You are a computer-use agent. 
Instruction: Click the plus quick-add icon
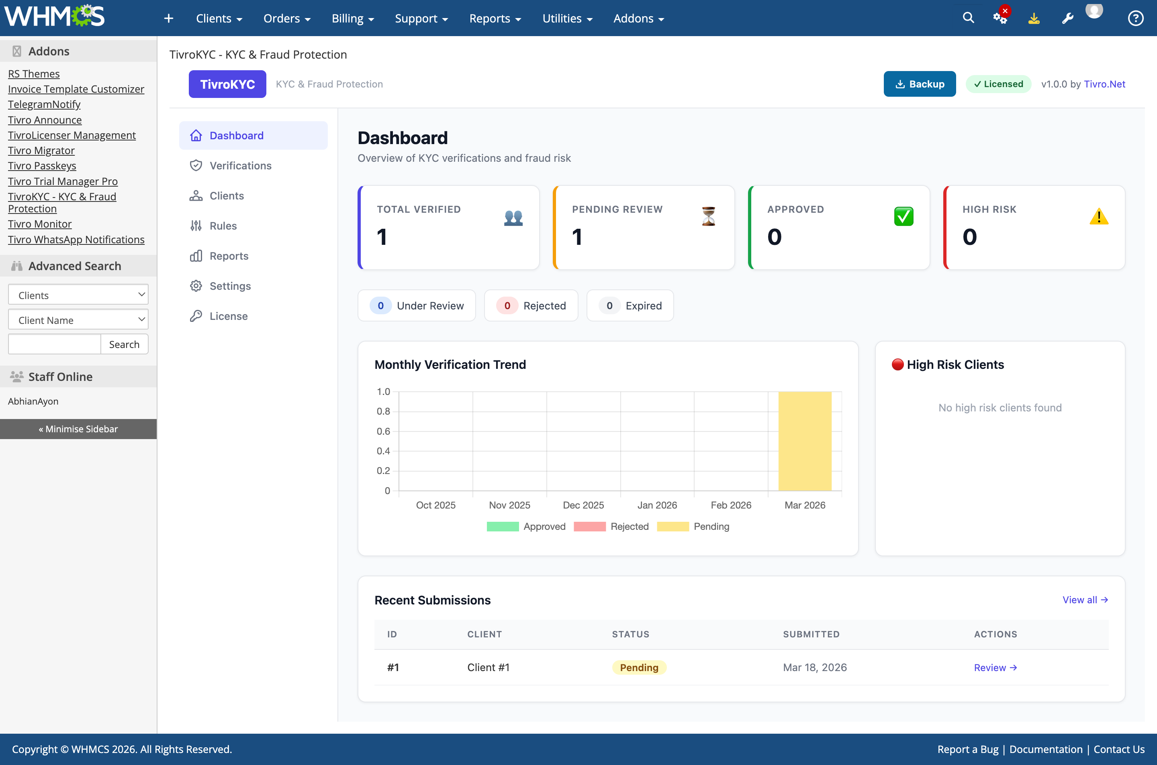[x=168, y=18]
